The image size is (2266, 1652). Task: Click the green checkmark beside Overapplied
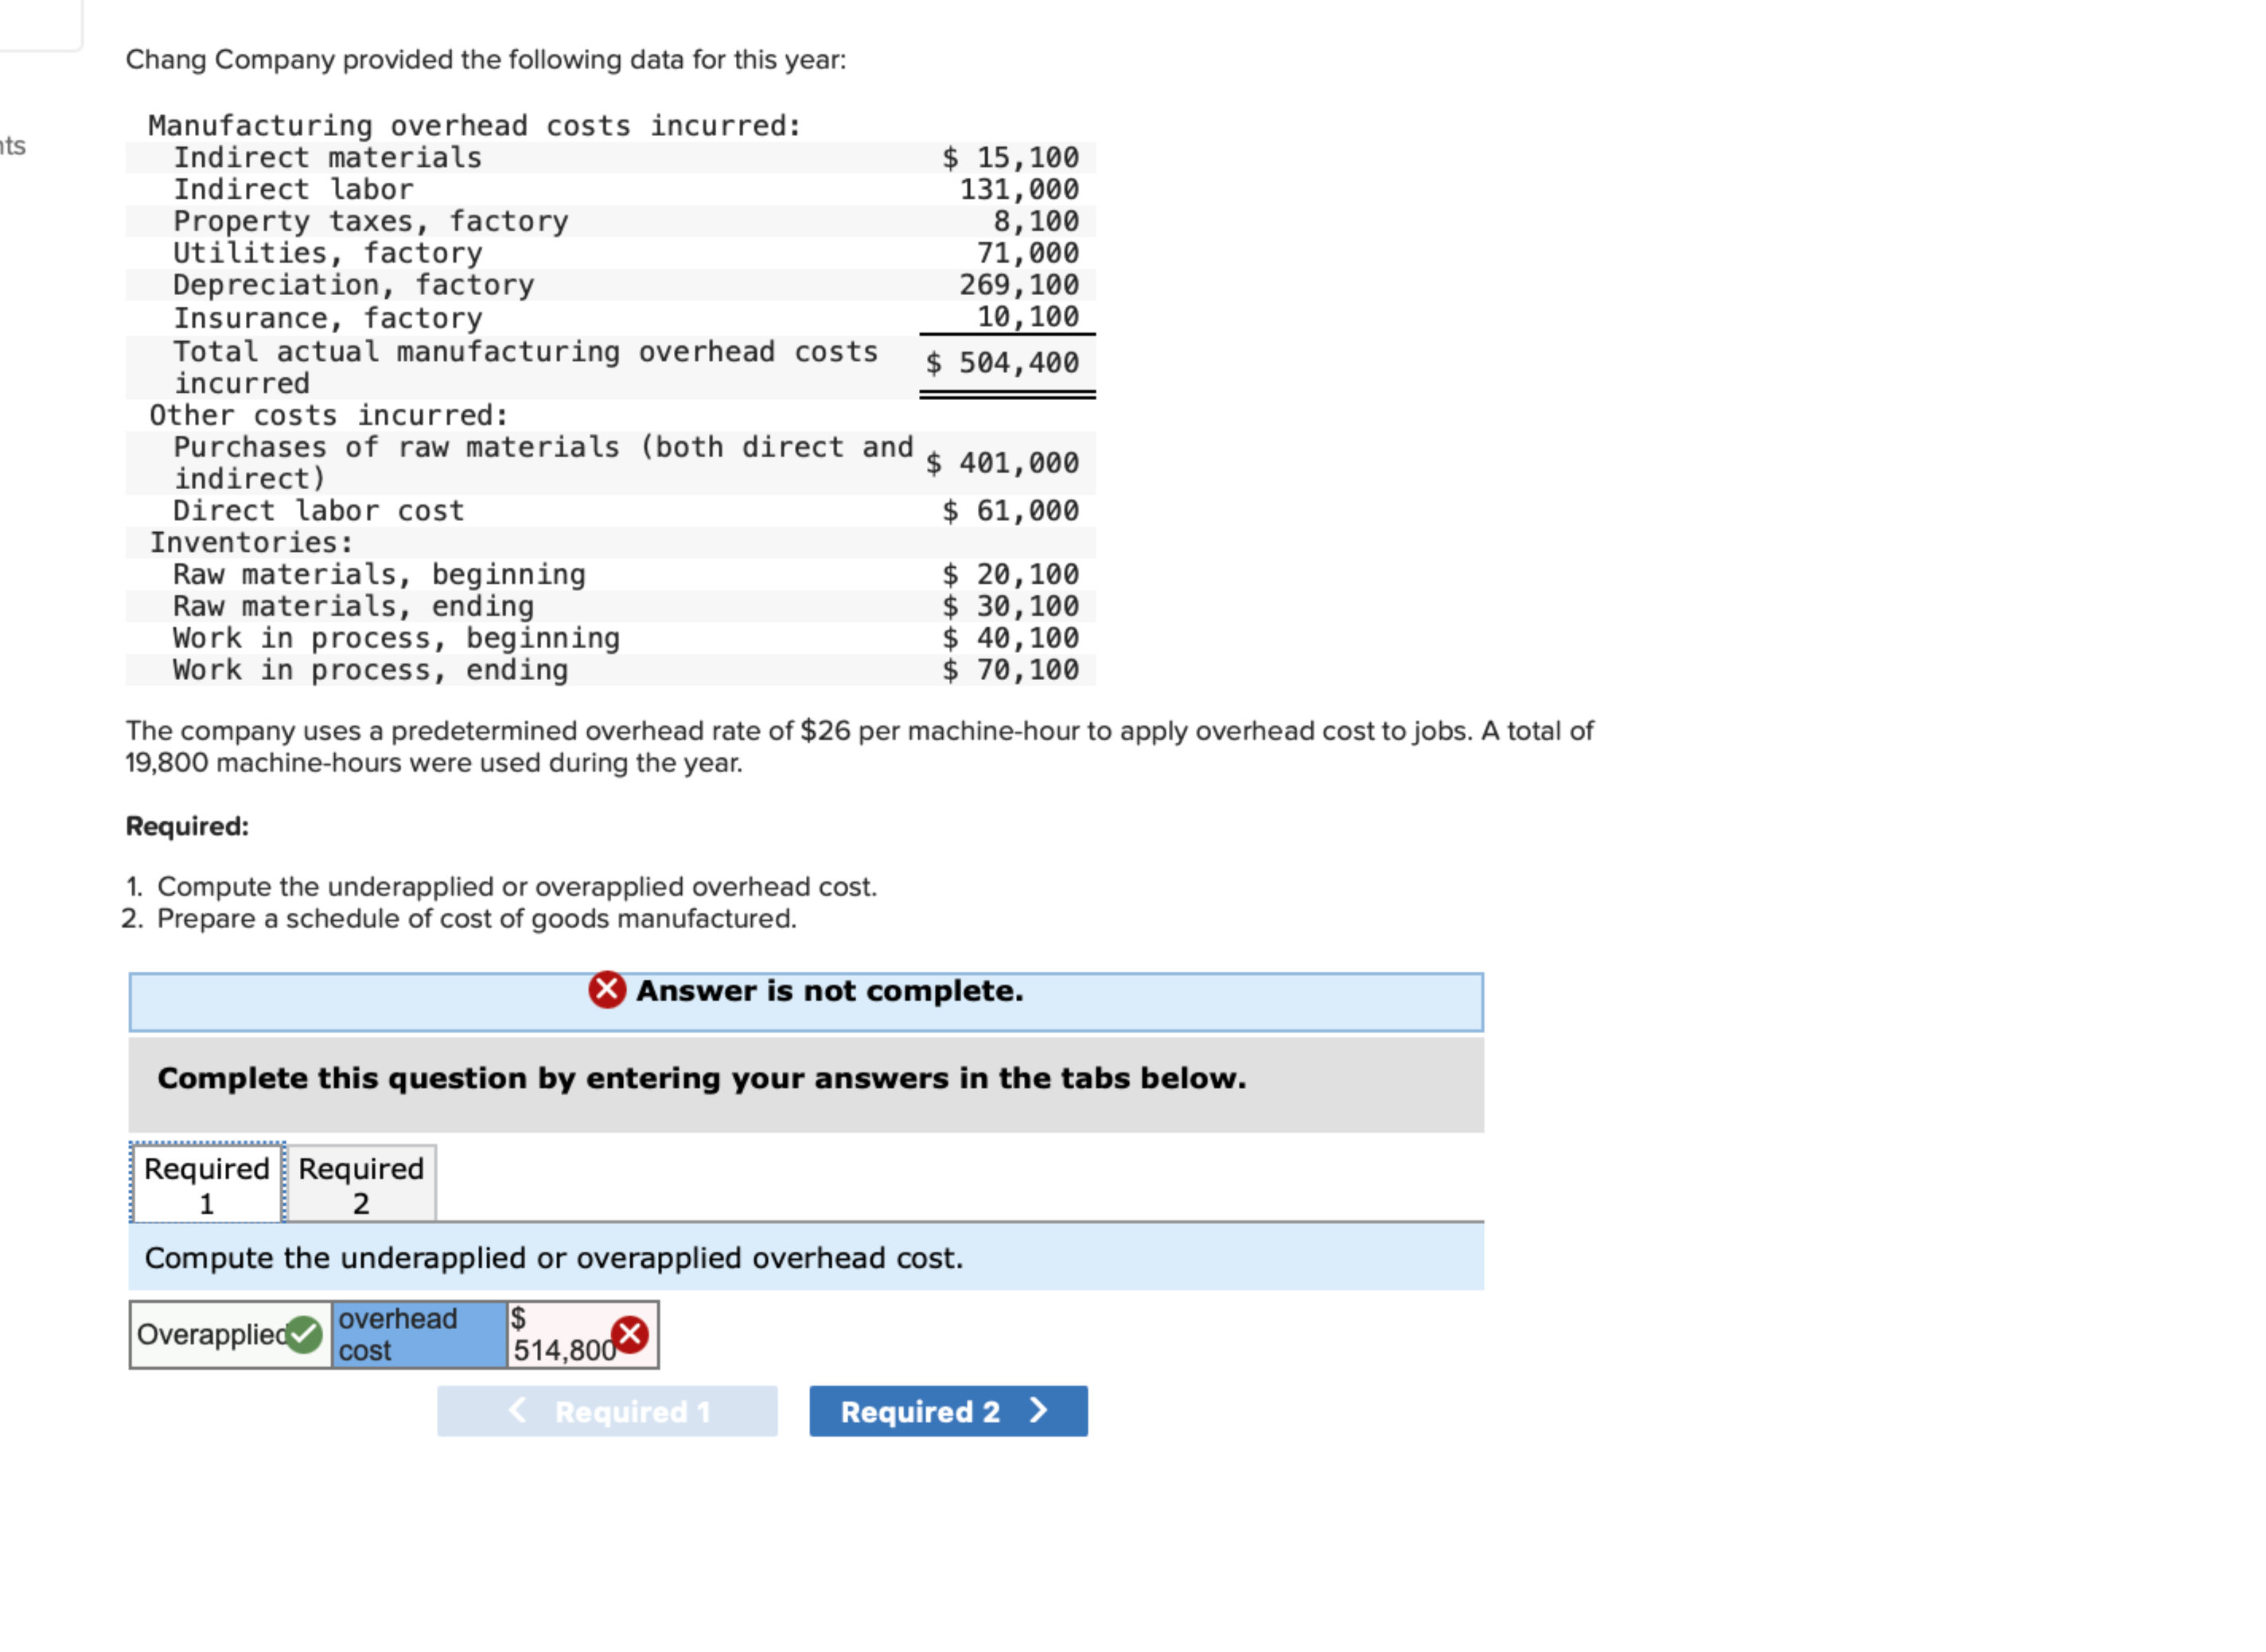click(306, 1334)
